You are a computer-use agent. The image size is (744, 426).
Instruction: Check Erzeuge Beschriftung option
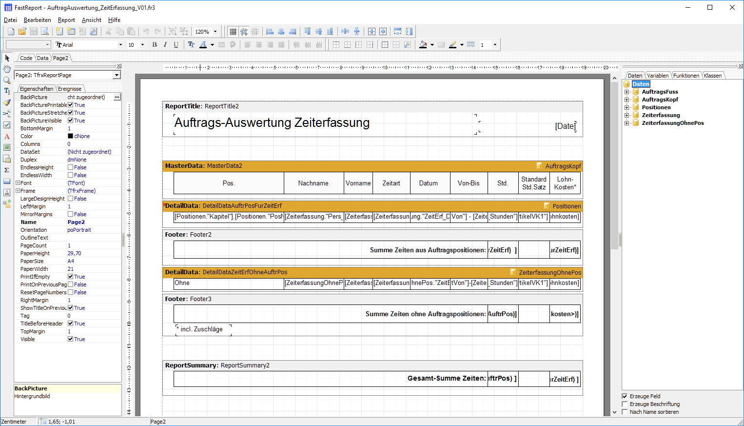click(625, 404)
